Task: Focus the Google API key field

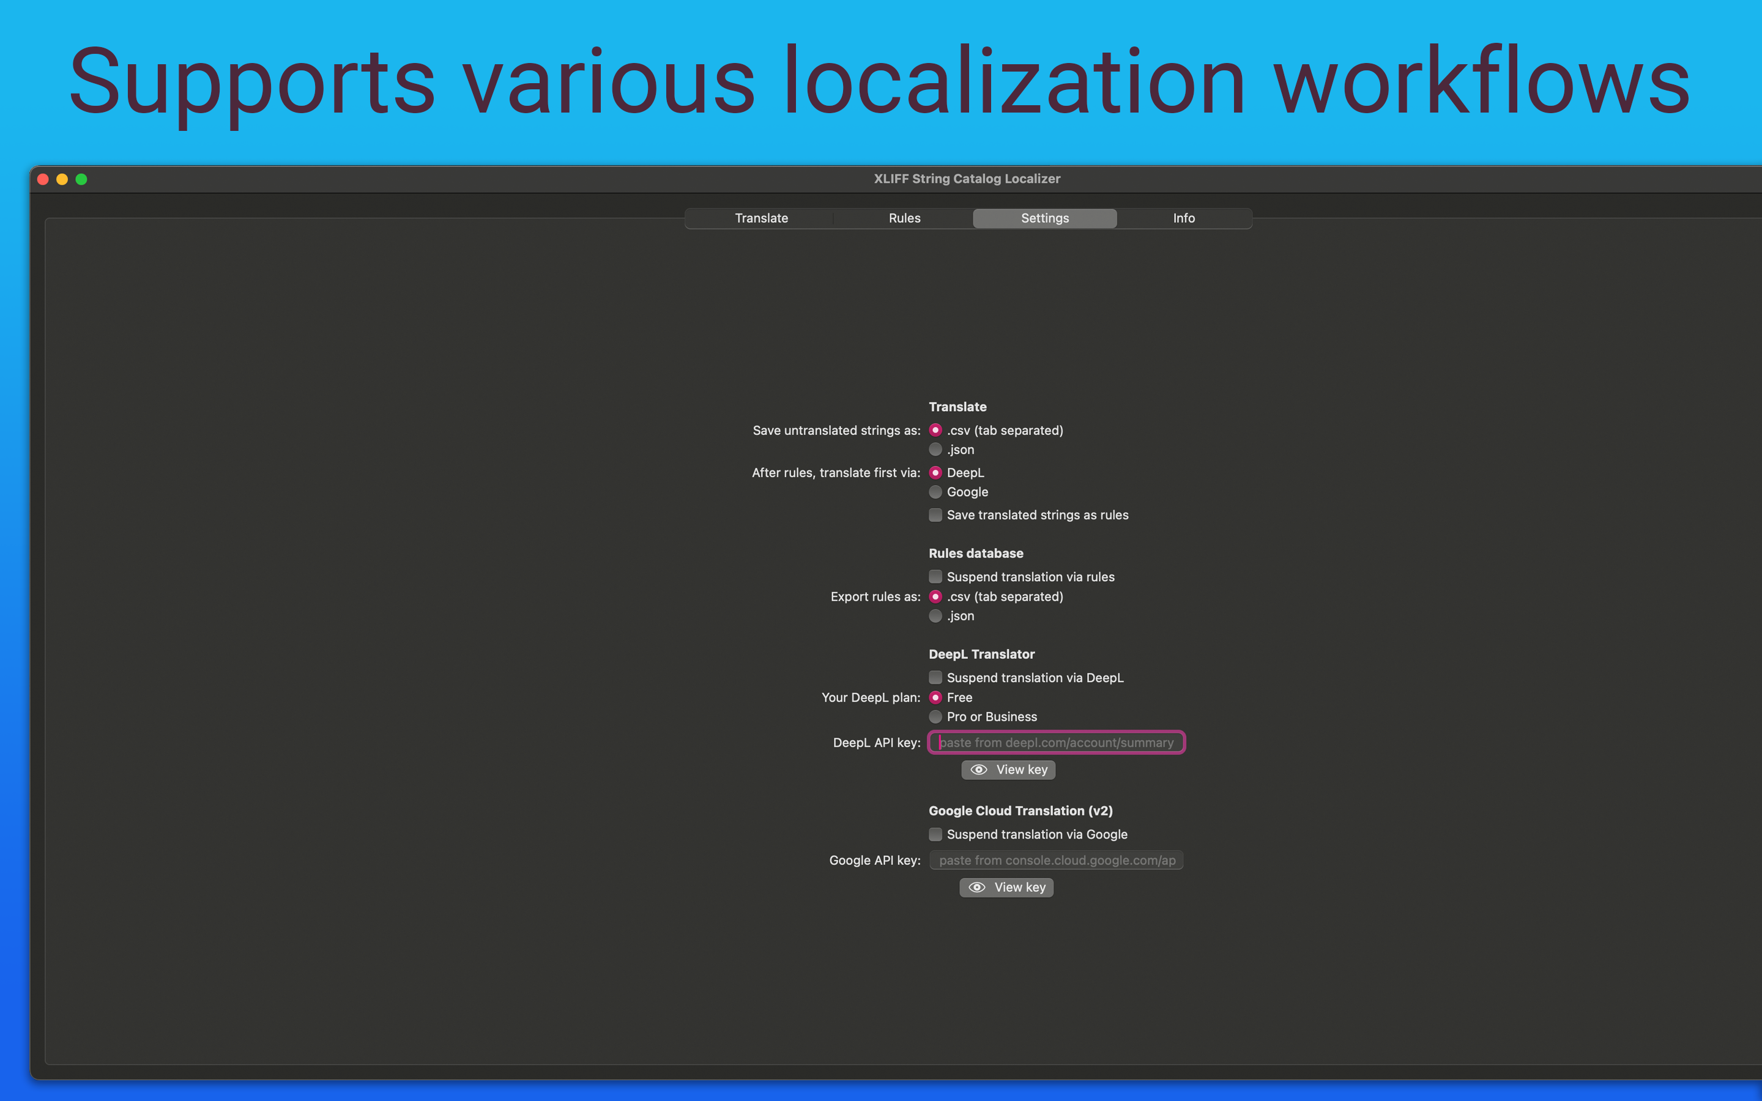Action: pos(1056,860)
